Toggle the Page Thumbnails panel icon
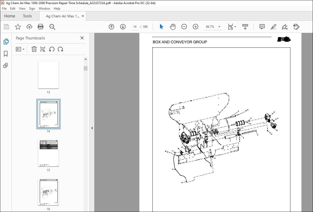 click(x=6, y=42)
